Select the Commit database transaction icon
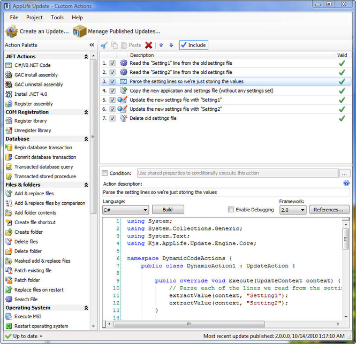The height and width of the screenshot is (344, 356). click(9, 157)
